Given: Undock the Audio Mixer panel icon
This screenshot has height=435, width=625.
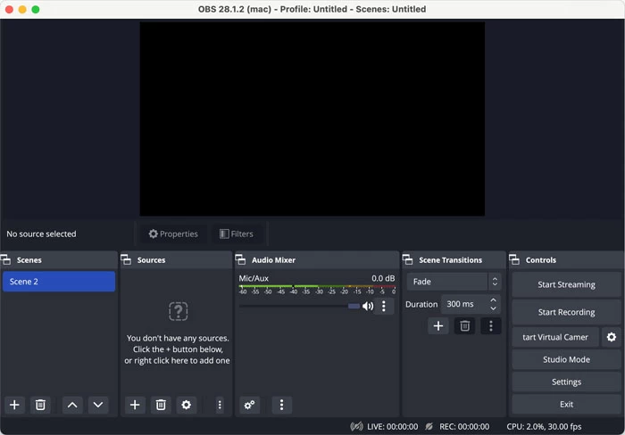Looking at the screenshot, I should 241,260.
